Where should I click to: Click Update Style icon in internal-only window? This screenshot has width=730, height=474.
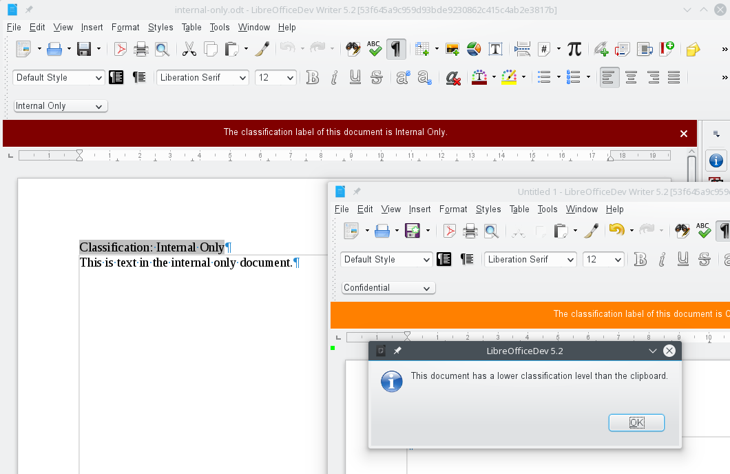[116, 77]
